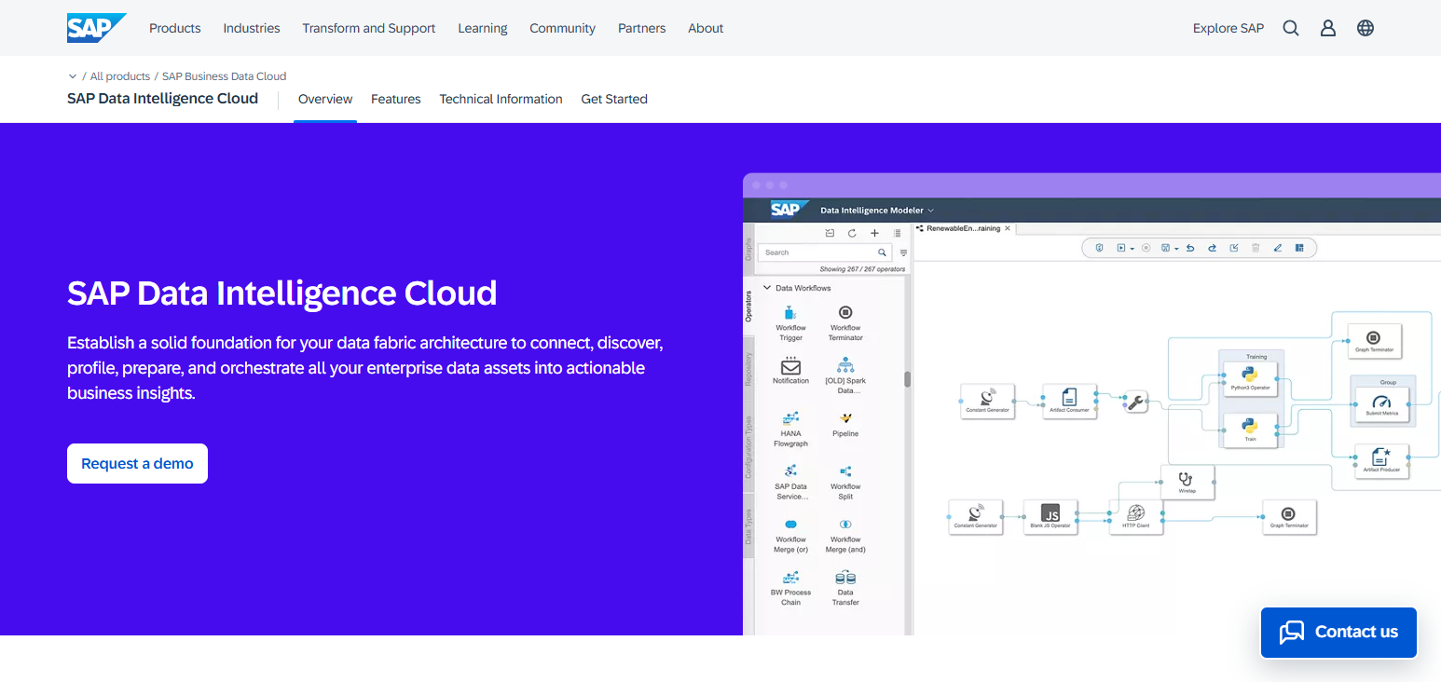Image resolution: width=1441 pixels, height=682 pixels.
Task: Select the Repository vertical side tab
Action: coord(748,369)
